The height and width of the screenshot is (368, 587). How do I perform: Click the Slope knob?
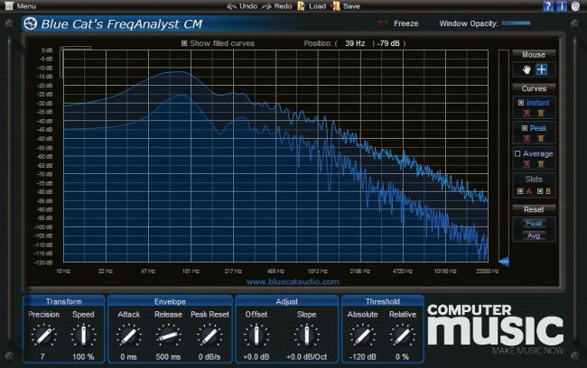tap(306, 335)
